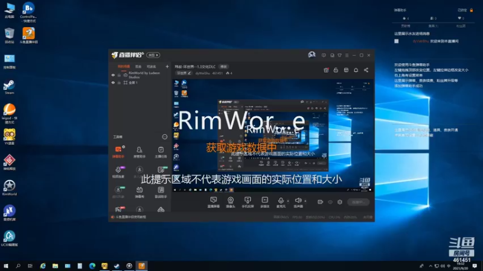Add a multimedia source
Screen dimensions: 483x271
(x=264, y=202)
